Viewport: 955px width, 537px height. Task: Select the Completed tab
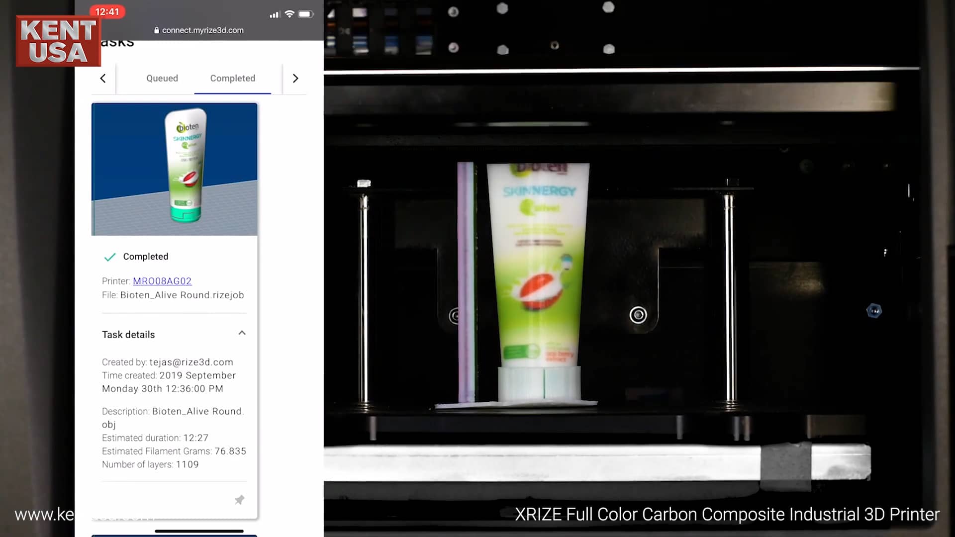233,78
